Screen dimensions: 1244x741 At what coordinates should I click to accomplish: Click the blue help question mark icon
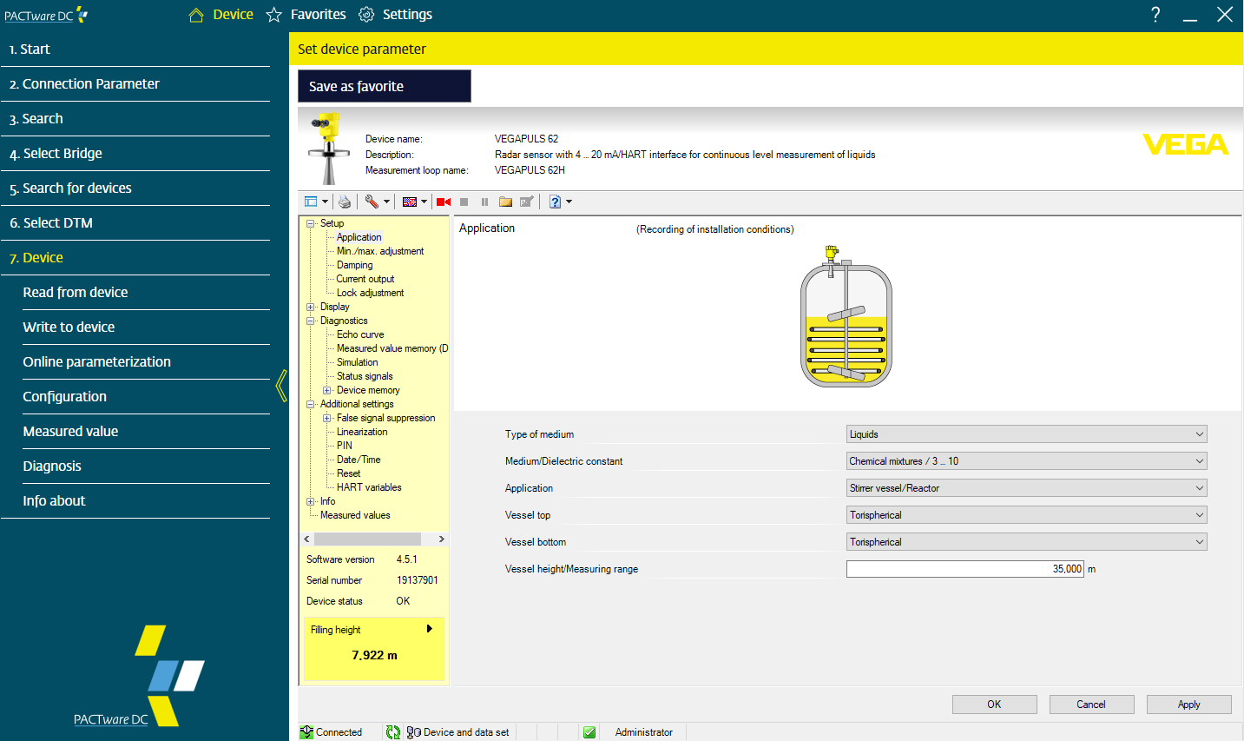(x=555, y=202)
